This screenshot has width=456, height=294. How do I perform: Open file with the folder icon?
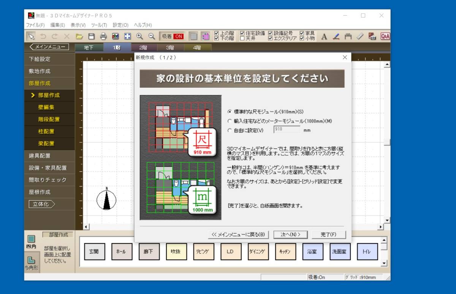coord(79,36)
